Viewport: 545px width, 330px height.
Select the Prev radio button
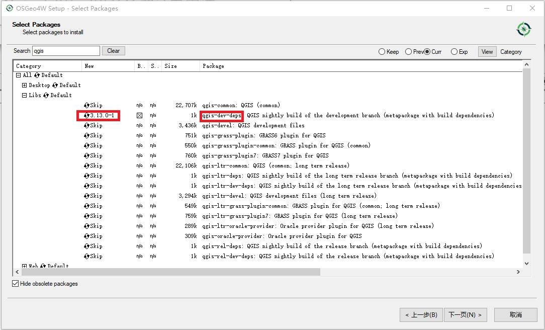click(x=409, y=52)
